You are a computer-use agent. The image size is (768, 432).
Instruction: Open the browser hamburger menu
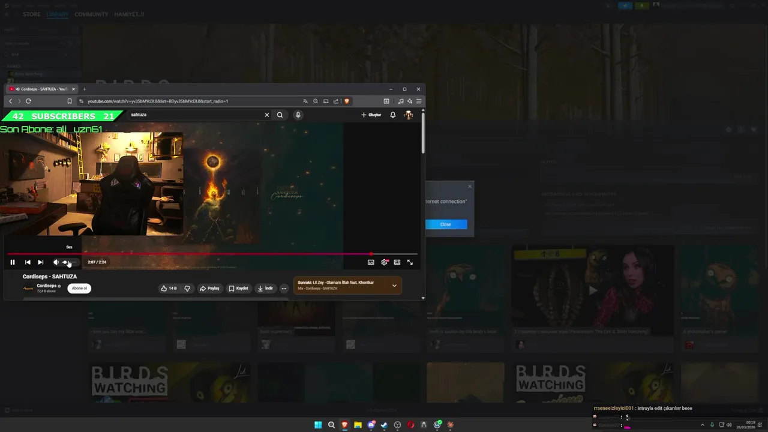419,101
